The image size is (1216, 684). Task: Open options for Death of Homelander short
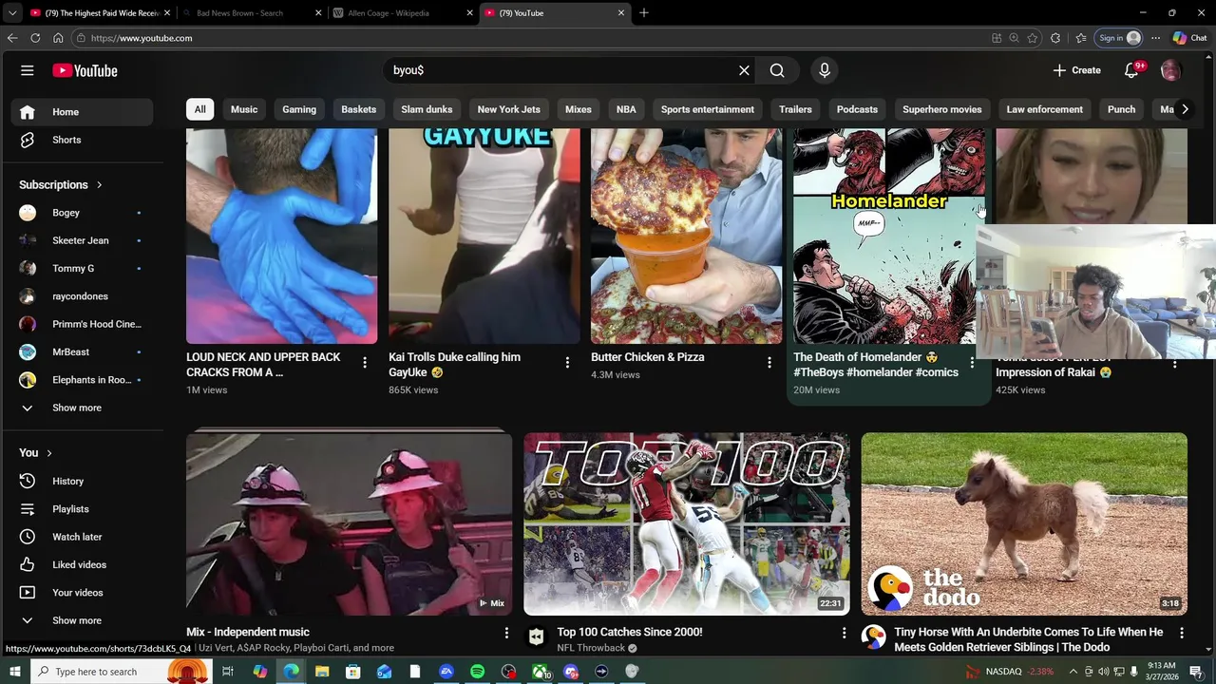972,362
